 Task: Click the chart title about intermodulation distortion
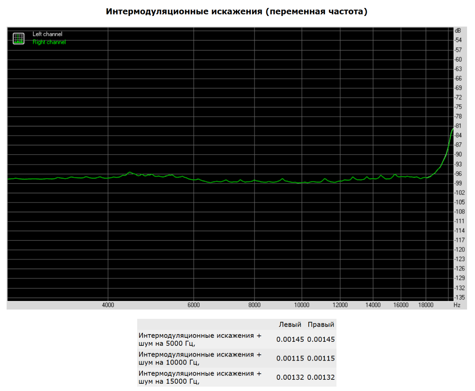(x=237, y=12)
